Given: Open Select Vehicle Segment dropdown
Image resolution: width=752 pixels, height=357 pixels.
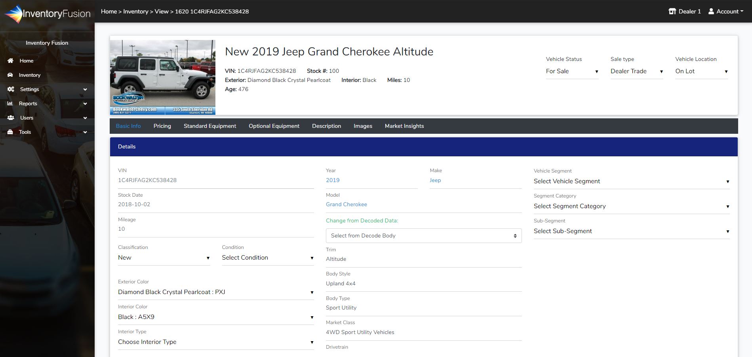Looking at the screenshot, I should tap(632, 181).
